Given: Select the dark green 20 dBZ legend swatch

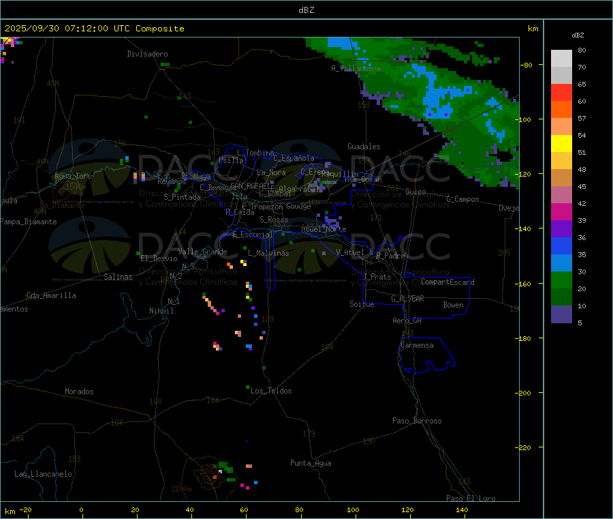Looking at the screenshot, I should (561, 297).
